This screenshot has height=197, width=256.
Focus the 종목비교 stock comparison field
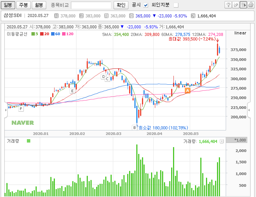pos(91,5)
